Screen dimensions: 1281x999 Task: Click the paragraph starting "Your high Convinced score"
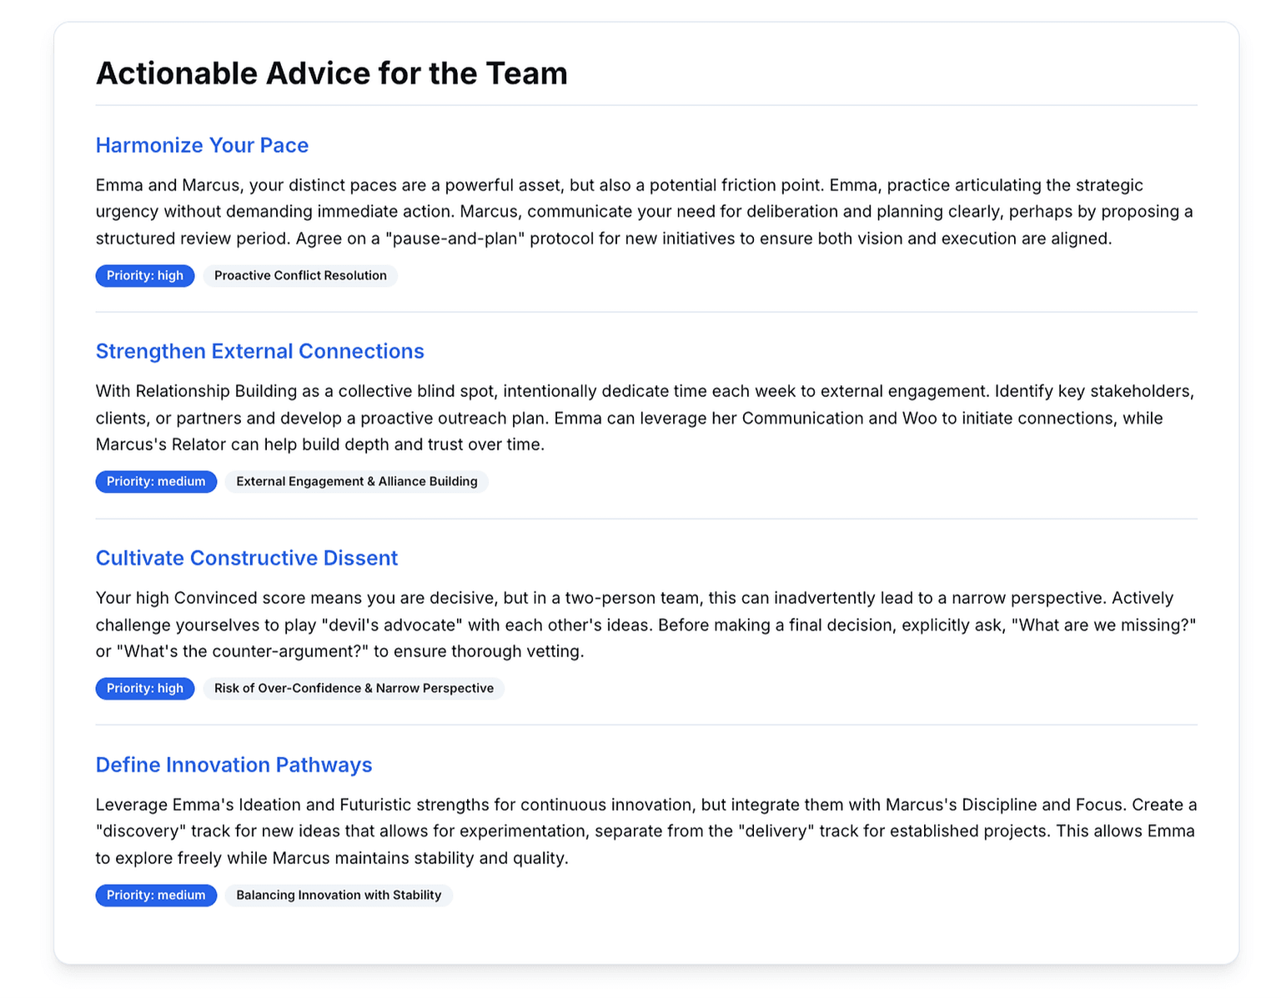pyautogui.click(x=644, y=625)
